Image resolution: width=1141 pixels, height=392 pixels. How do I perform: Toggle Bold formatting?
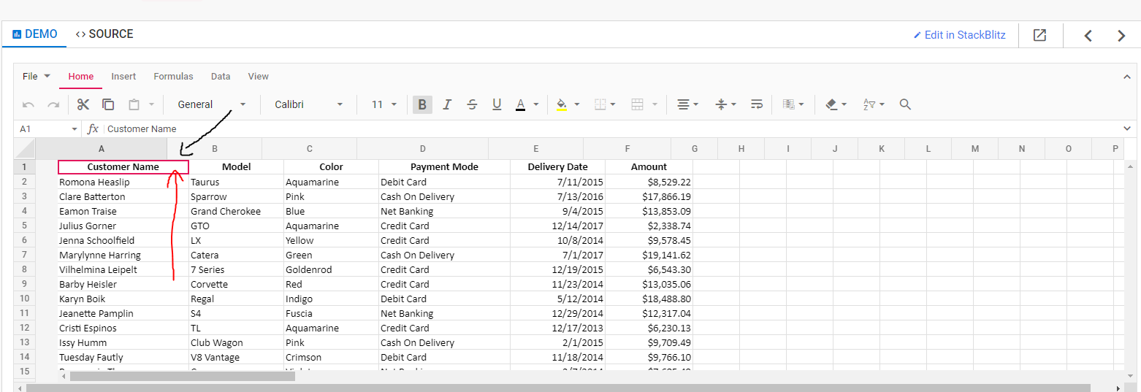(x=422, y=104)
